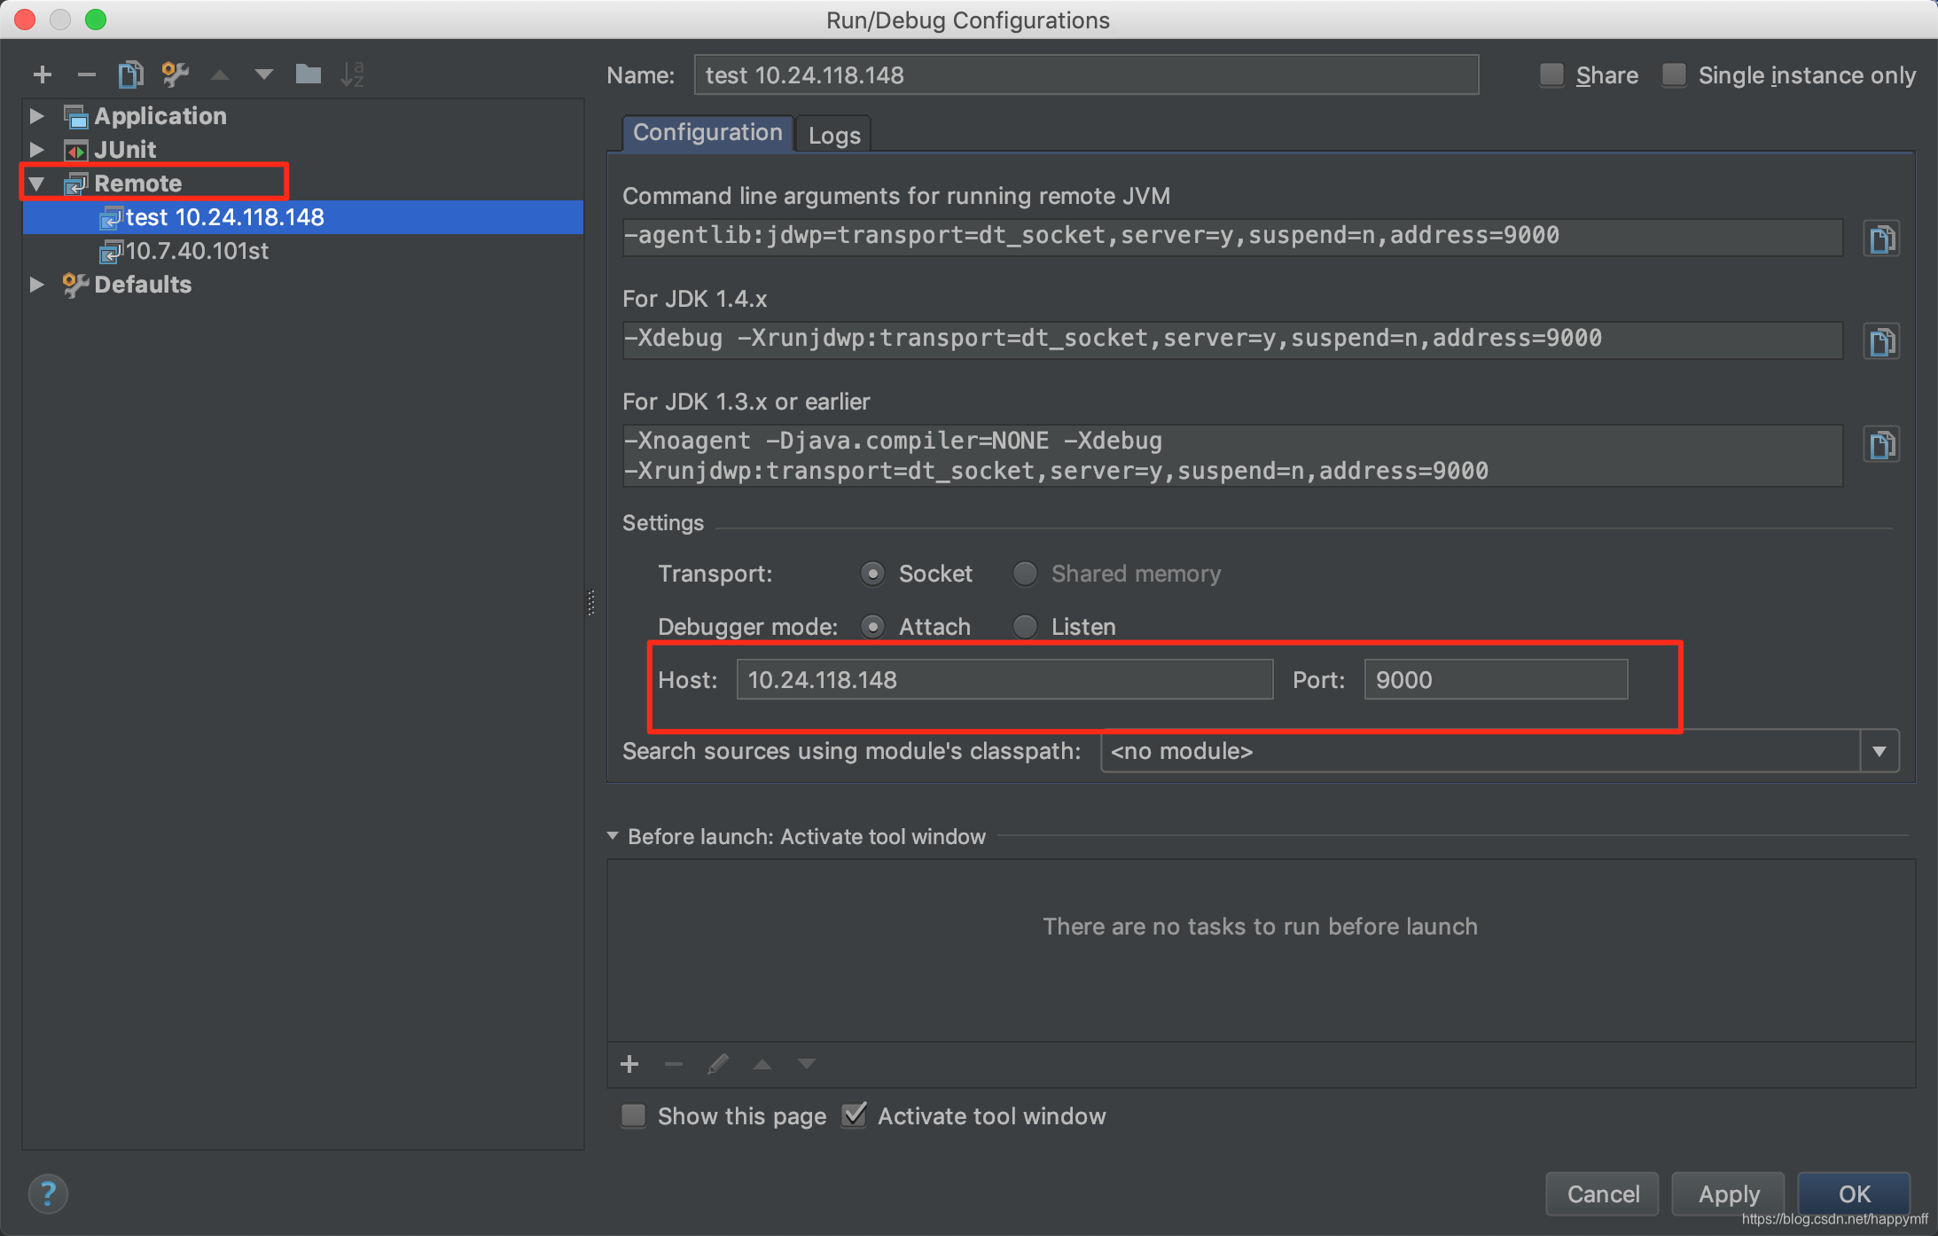Click the agentlib command line text field
The height and width of the screenshot is (1236, 1938).
[1232, 237]
